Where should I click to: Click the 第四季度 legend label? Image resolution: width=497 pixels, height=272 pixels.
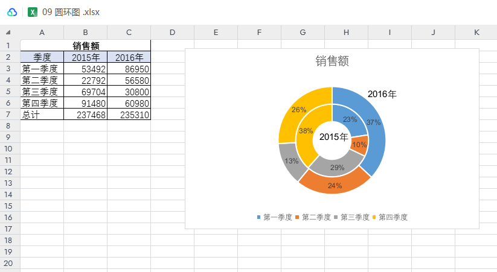[393, 217]
